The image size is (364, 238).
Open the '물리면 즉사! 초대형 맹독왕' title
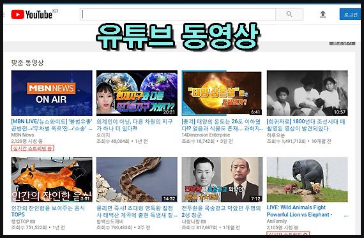[137, 211]
